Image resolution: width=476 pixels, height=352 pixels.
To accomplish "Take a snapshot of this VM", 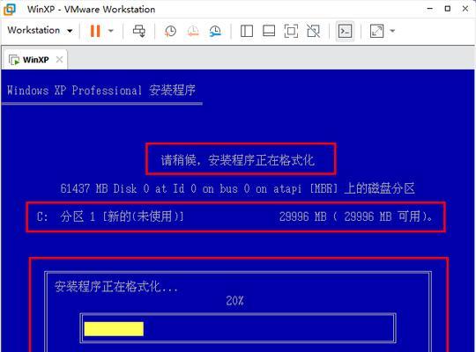I will point(170,31).
